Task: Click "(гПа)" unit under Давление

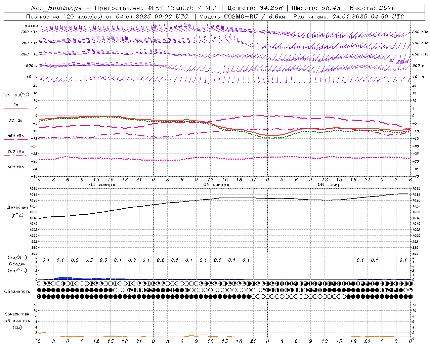Action: [x=17, y=215]
